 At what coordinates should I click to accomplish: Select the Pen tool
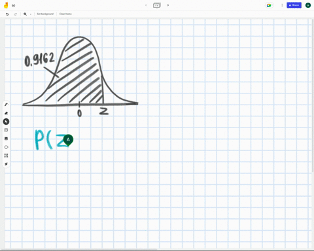click(x=6, y=105)
